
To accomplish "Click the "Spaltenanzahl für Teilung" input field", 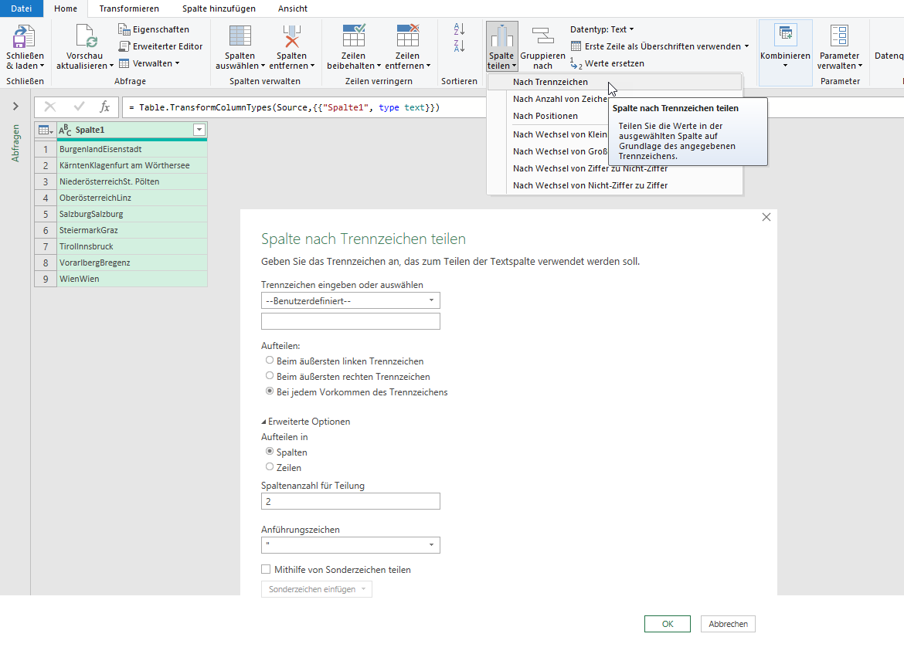I will point(350,501).
